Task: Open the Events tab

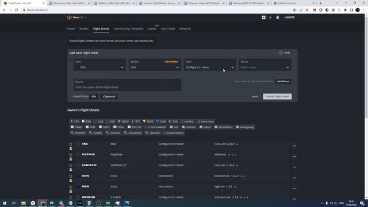Action: (x=152, y=29)
